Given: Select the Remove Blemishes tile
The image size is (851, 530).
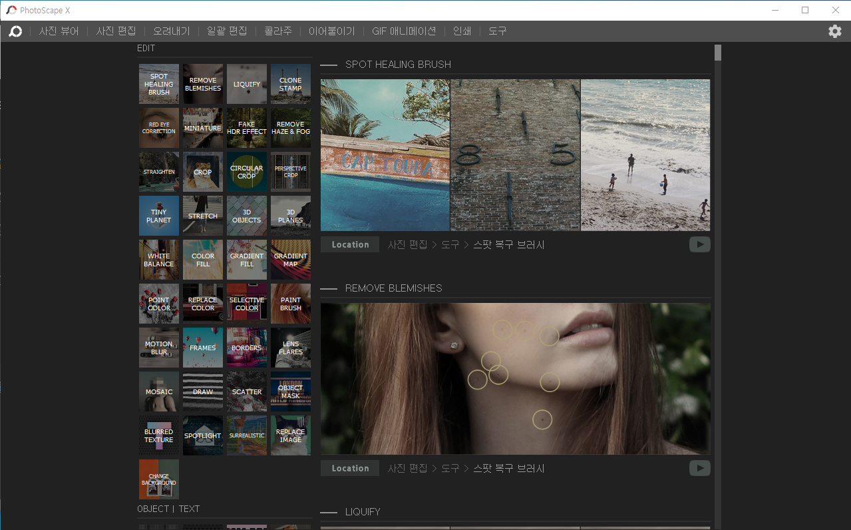Looking at the screenshot, I should (x=203, y=84).
